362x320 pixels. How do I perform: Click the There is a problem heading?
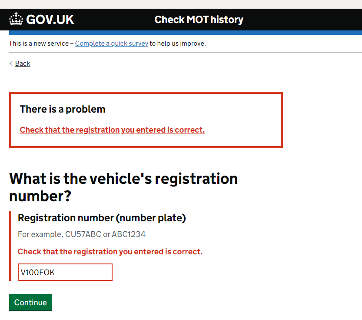pos(63,109)
